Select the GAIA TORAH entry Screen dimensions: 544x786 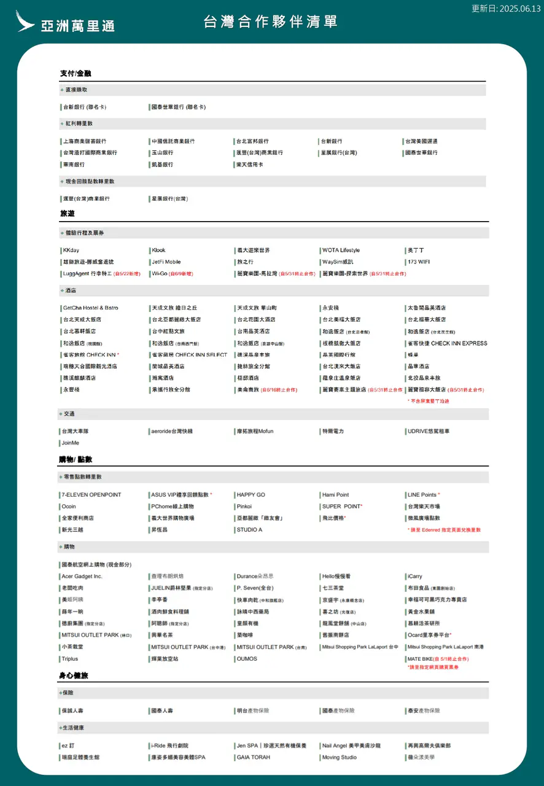(254, 758)
